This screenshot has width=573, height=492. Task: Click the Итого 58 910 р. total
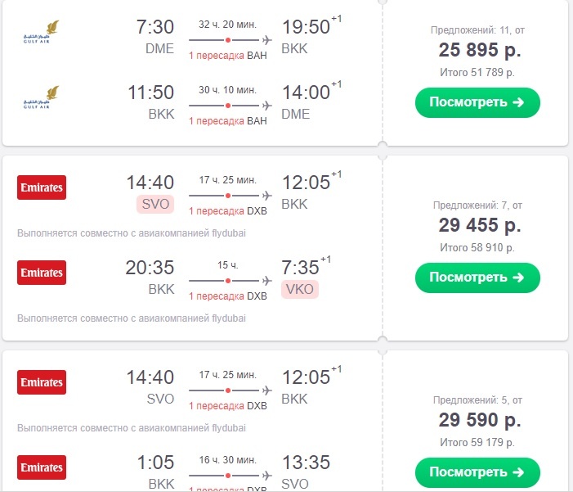tap(477, 248)
